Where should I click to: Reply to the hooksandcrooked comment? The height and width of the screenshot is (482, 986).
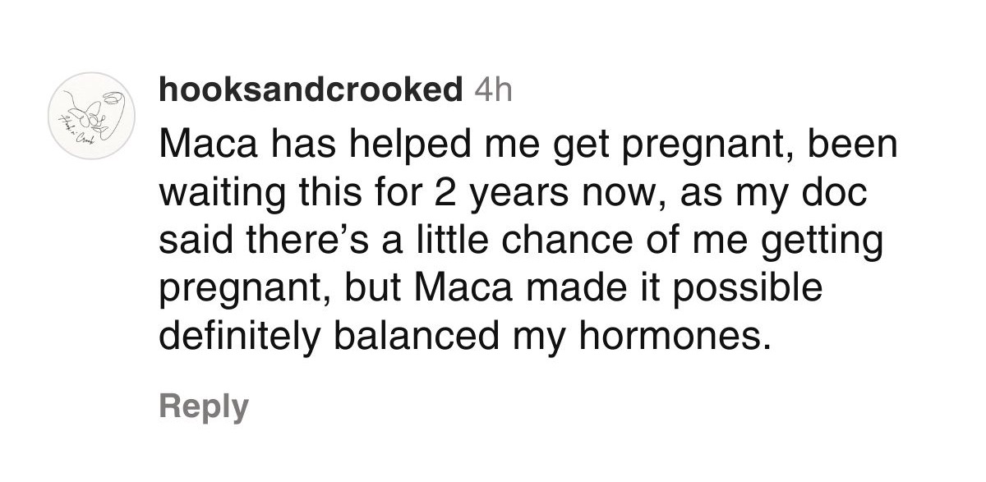[x=203, y=406]
